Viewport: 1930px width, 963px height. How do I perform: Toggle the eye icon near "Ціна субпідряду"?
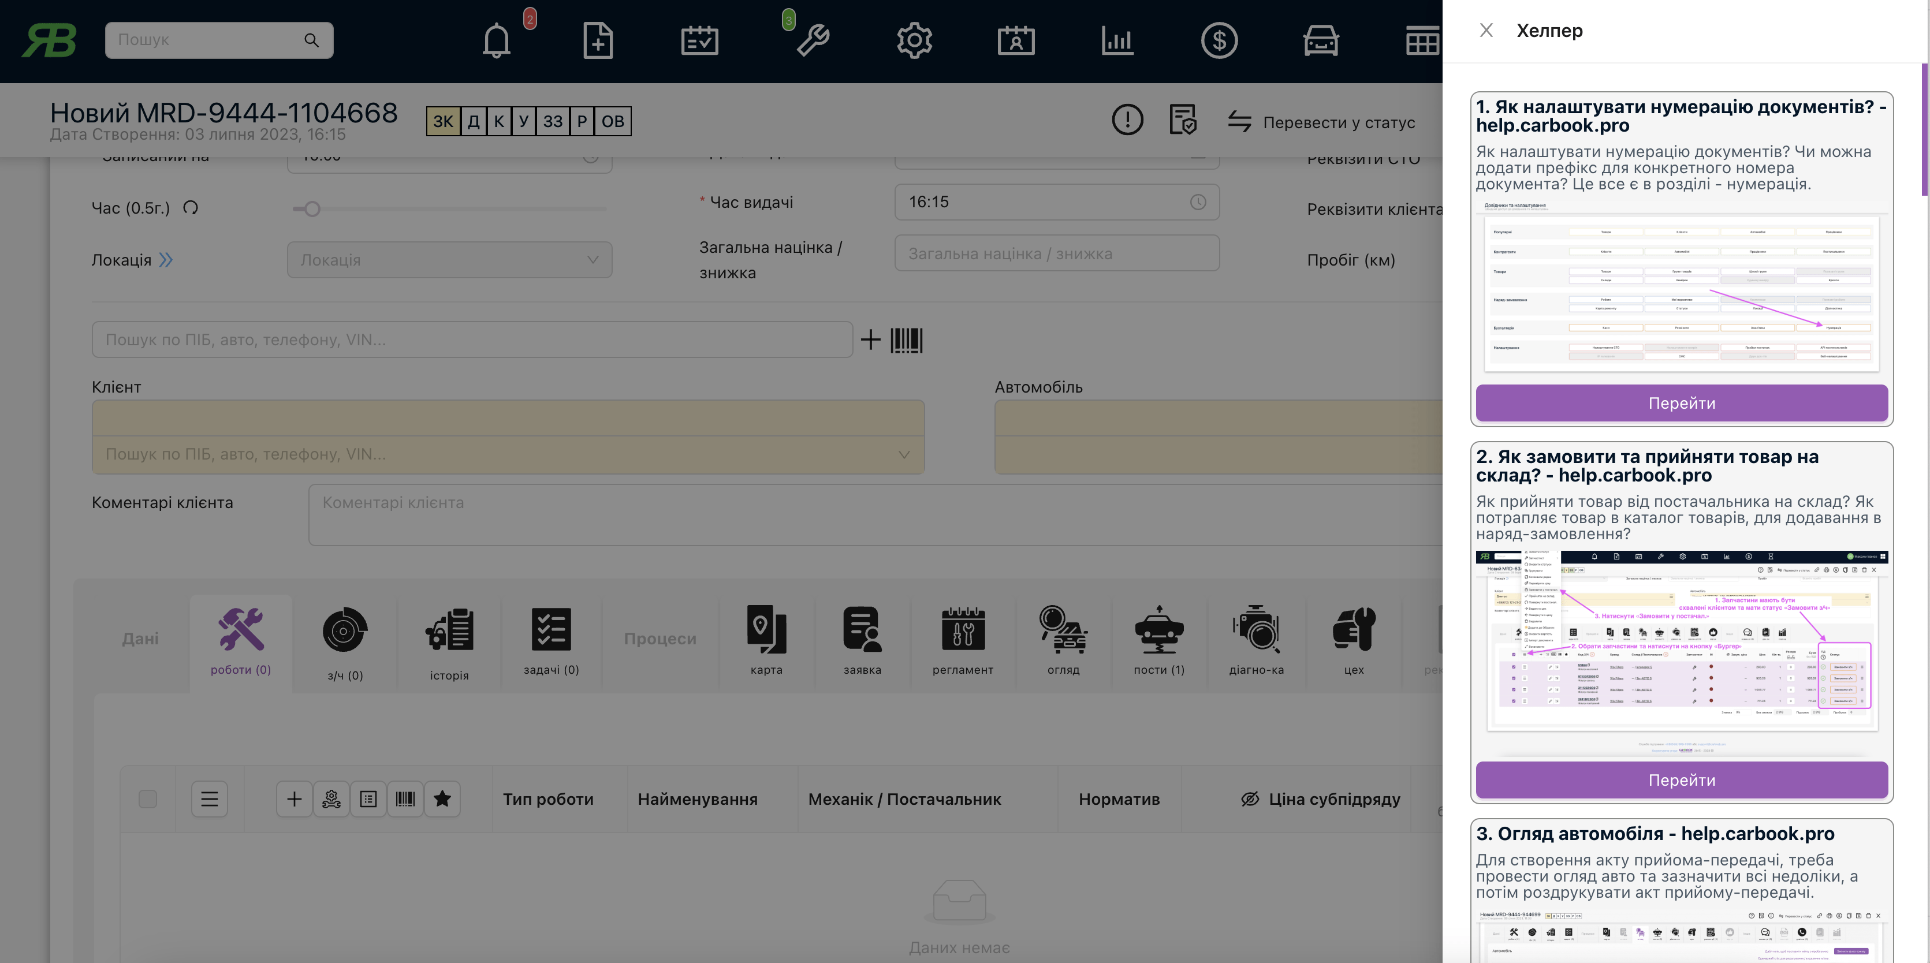[1250, 799]
